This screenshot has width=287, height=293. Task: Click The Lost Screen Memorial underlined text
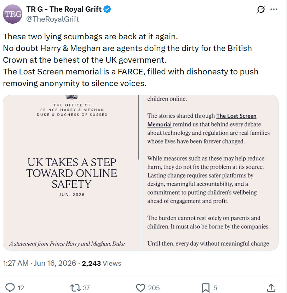(202, 120)
